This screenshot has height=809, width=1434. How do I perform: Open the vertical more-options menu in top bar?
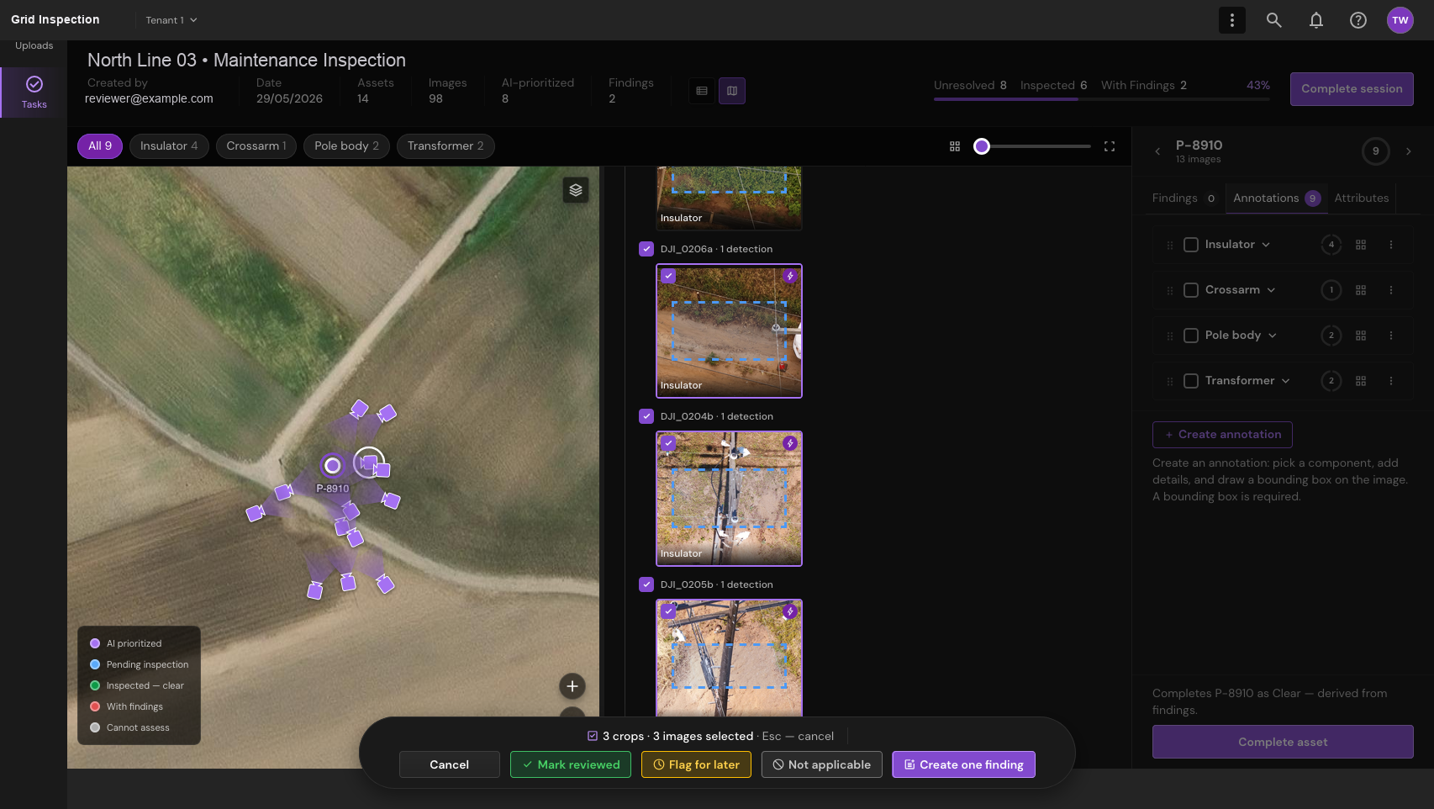point(1231,20)
